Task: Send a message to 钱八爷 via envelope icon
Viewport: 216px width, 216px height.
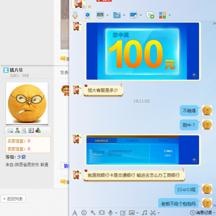Action: tap(10, 130)
